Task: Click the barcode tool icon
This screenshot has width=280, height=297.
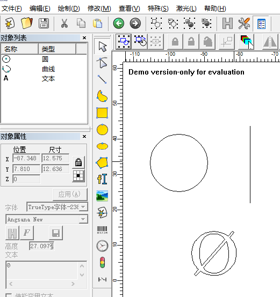Action: [102, 229]
